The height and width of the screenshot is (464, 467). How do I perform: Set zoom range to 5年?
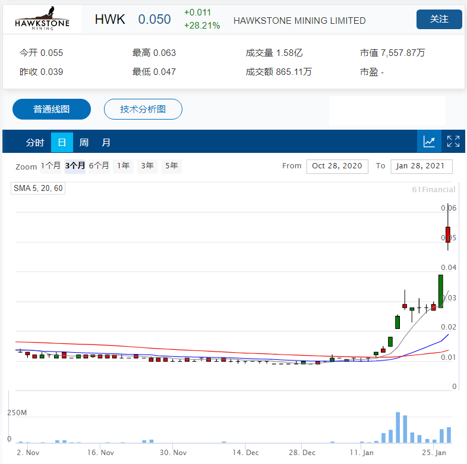point(172,166)
